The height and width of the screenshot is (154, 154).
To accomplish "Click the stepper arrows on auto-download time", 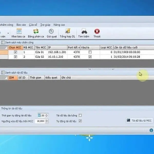I will 46,115.
